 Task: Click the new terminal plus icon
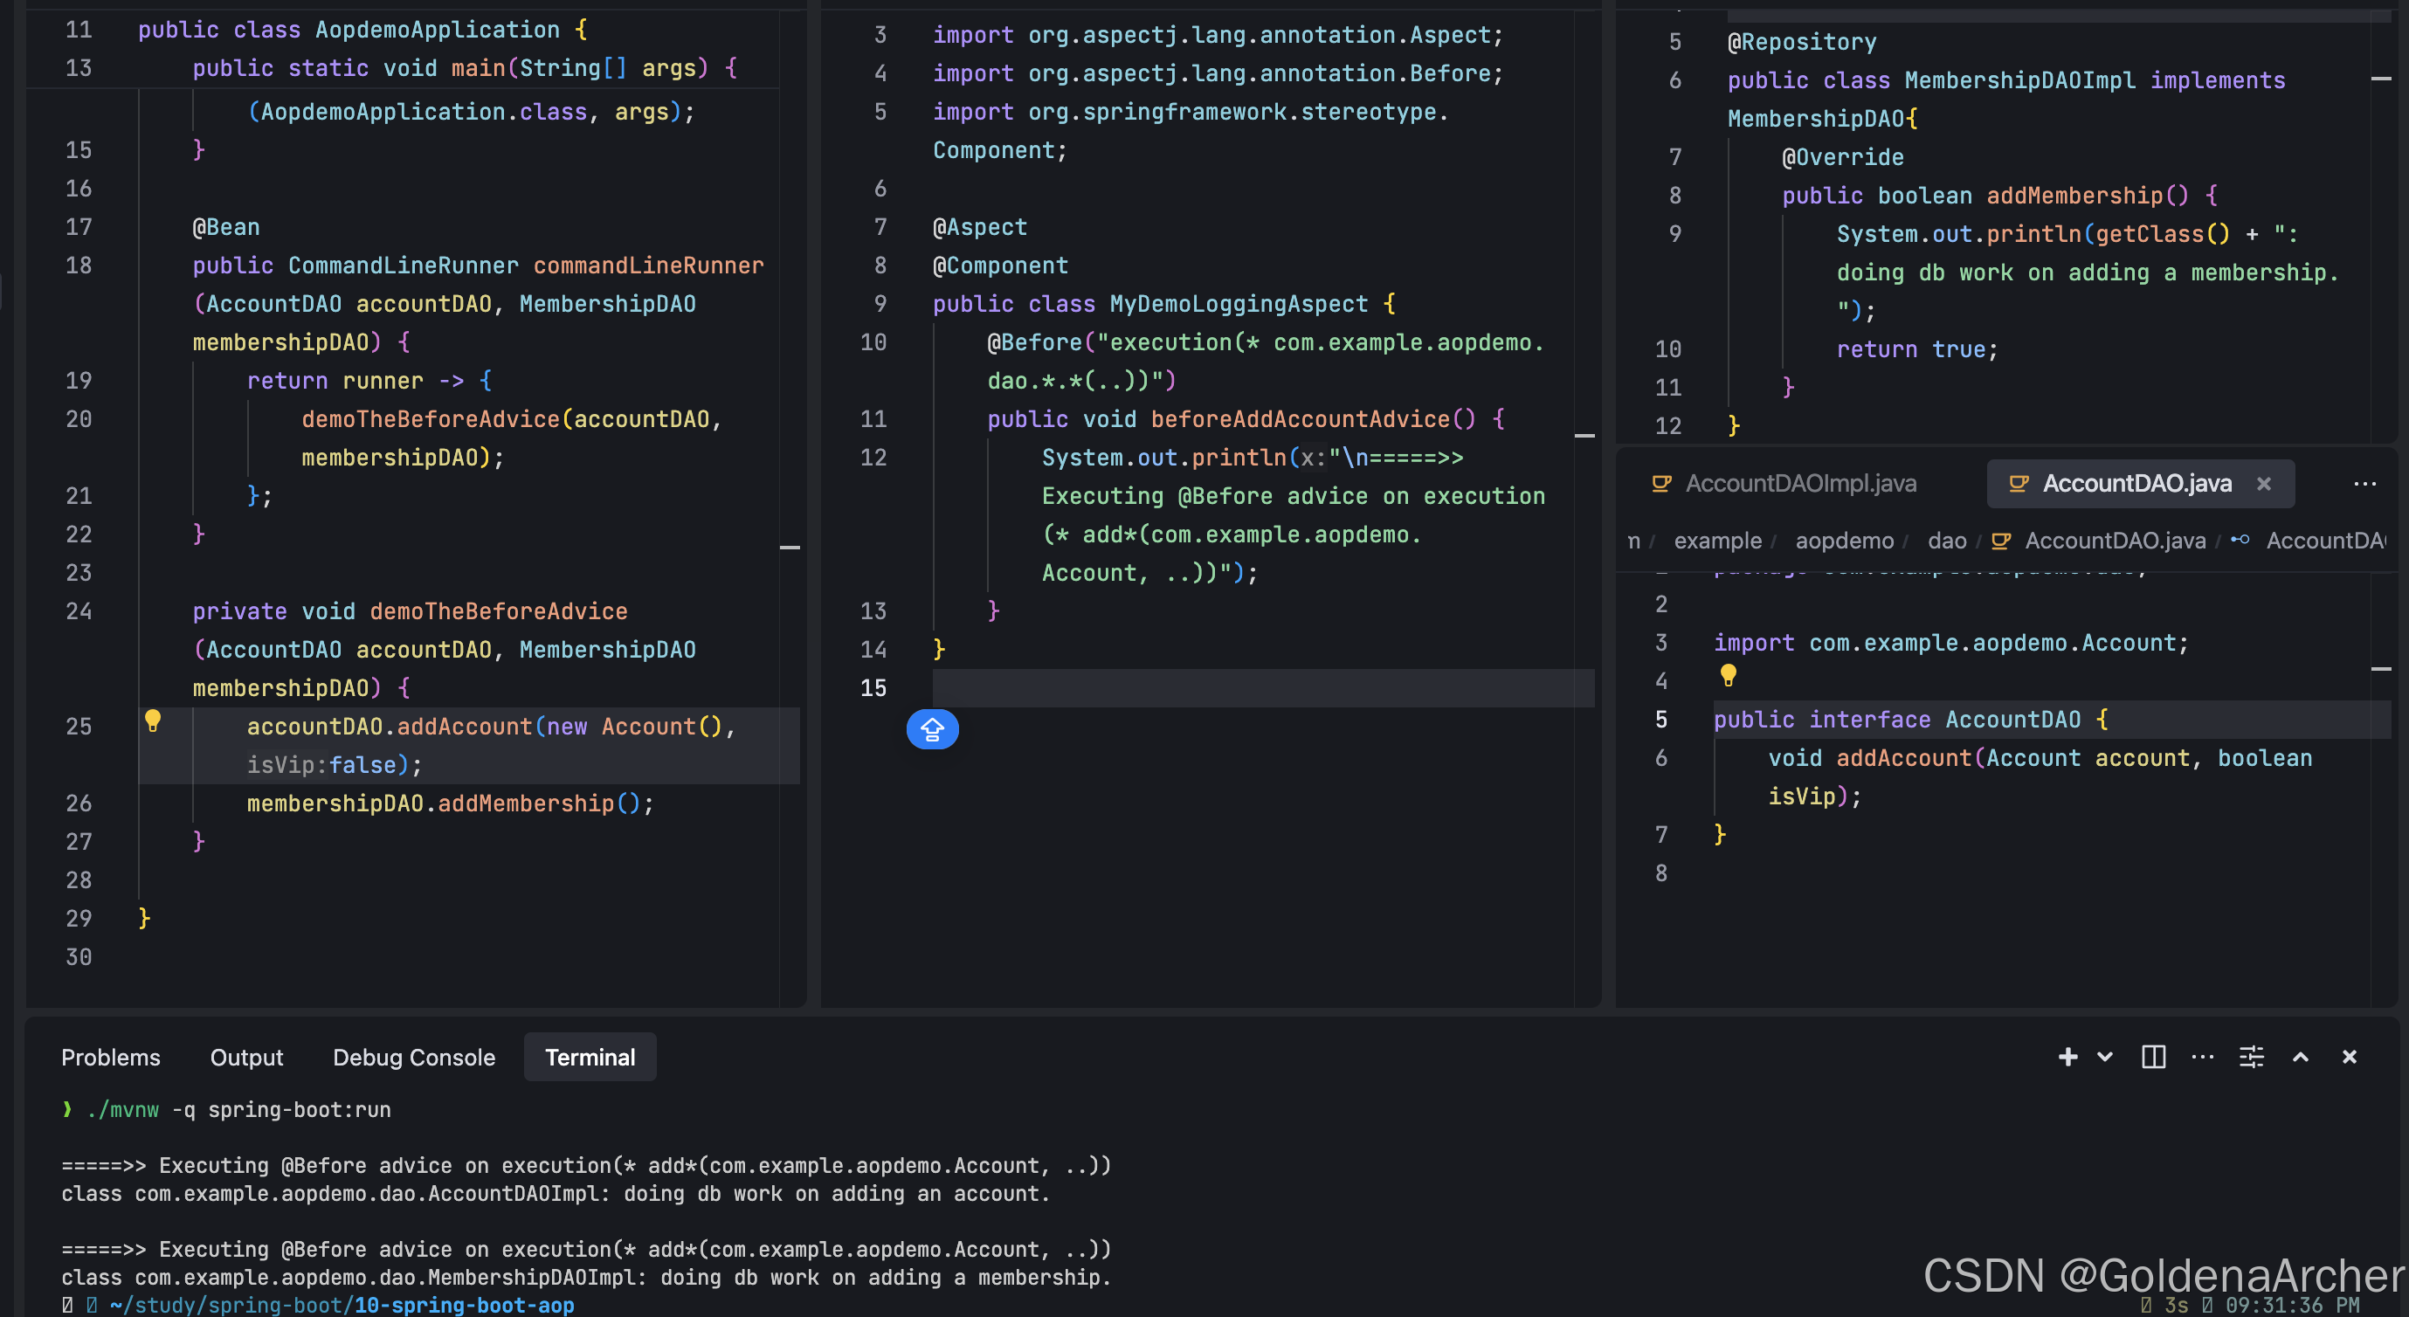(x=2067, y=1057)
